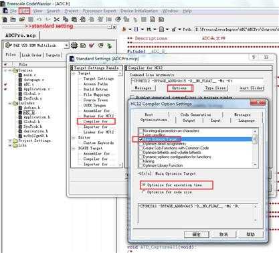Screen dimensions: 279x253
Task: Open the Link Order tab in the project panel
Action: click(x=31, y=55)
